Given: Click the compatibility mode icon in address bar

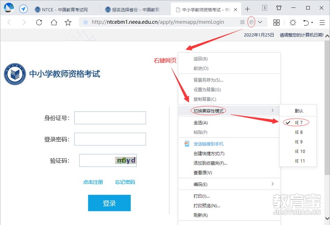Looking at the screenshot, I should click(x=252, y=22).
